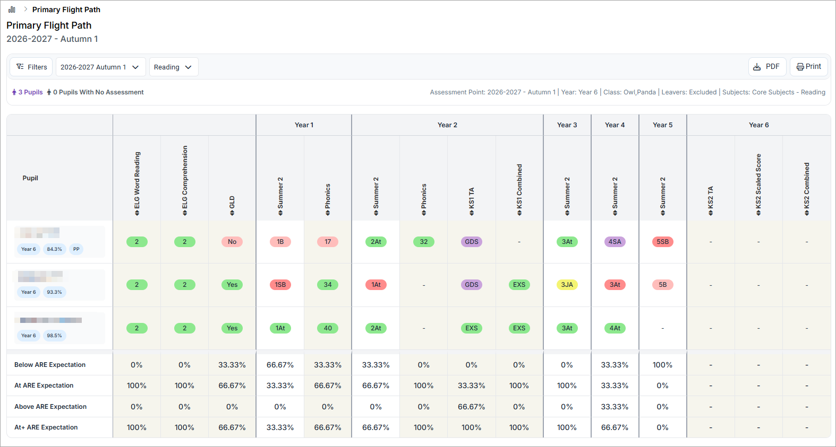
Task: Sort the Year 5 Summer 2 column
Action: pos(663,213)
